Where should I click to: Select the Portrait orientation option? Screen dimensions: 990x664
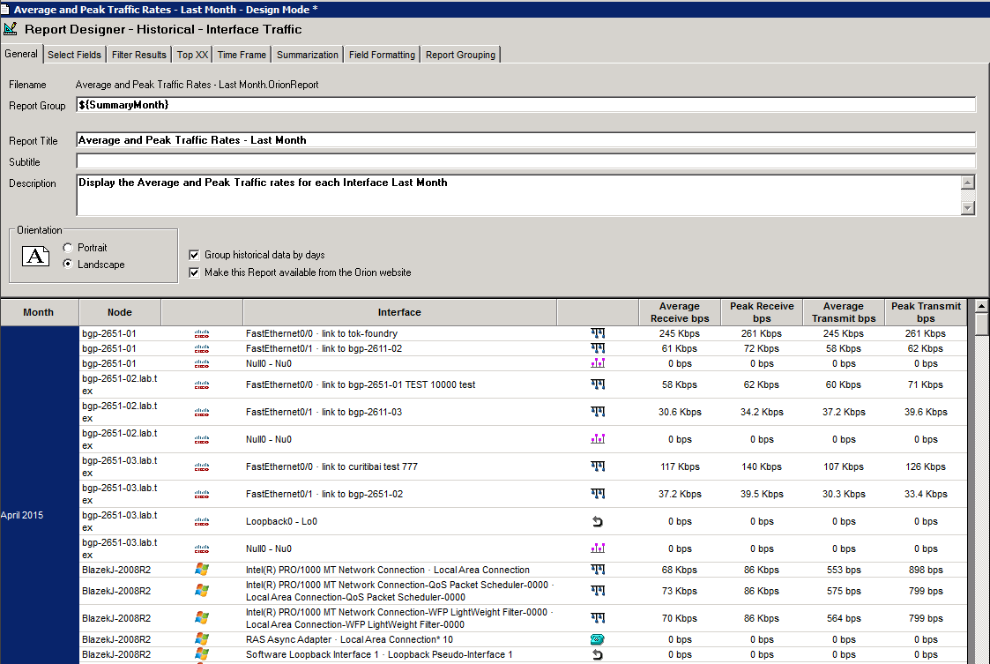[x=68, y=248]
